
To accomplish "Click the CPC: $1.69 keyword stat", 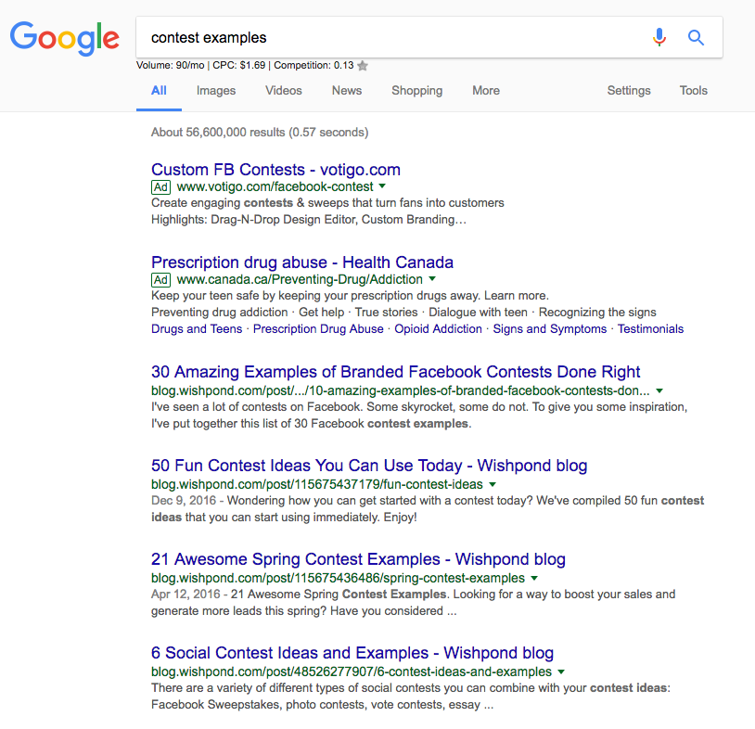I will click(x=238, y=66).
